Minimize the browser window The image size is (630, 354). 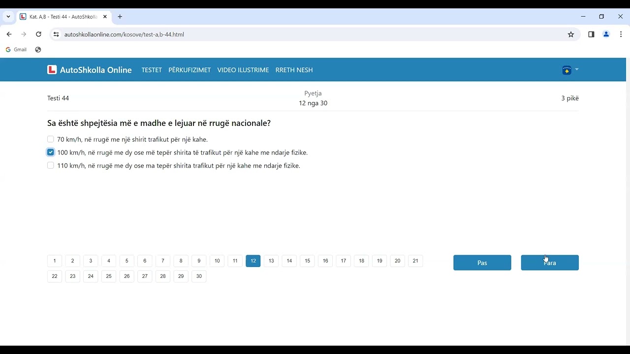coord(583,17)
